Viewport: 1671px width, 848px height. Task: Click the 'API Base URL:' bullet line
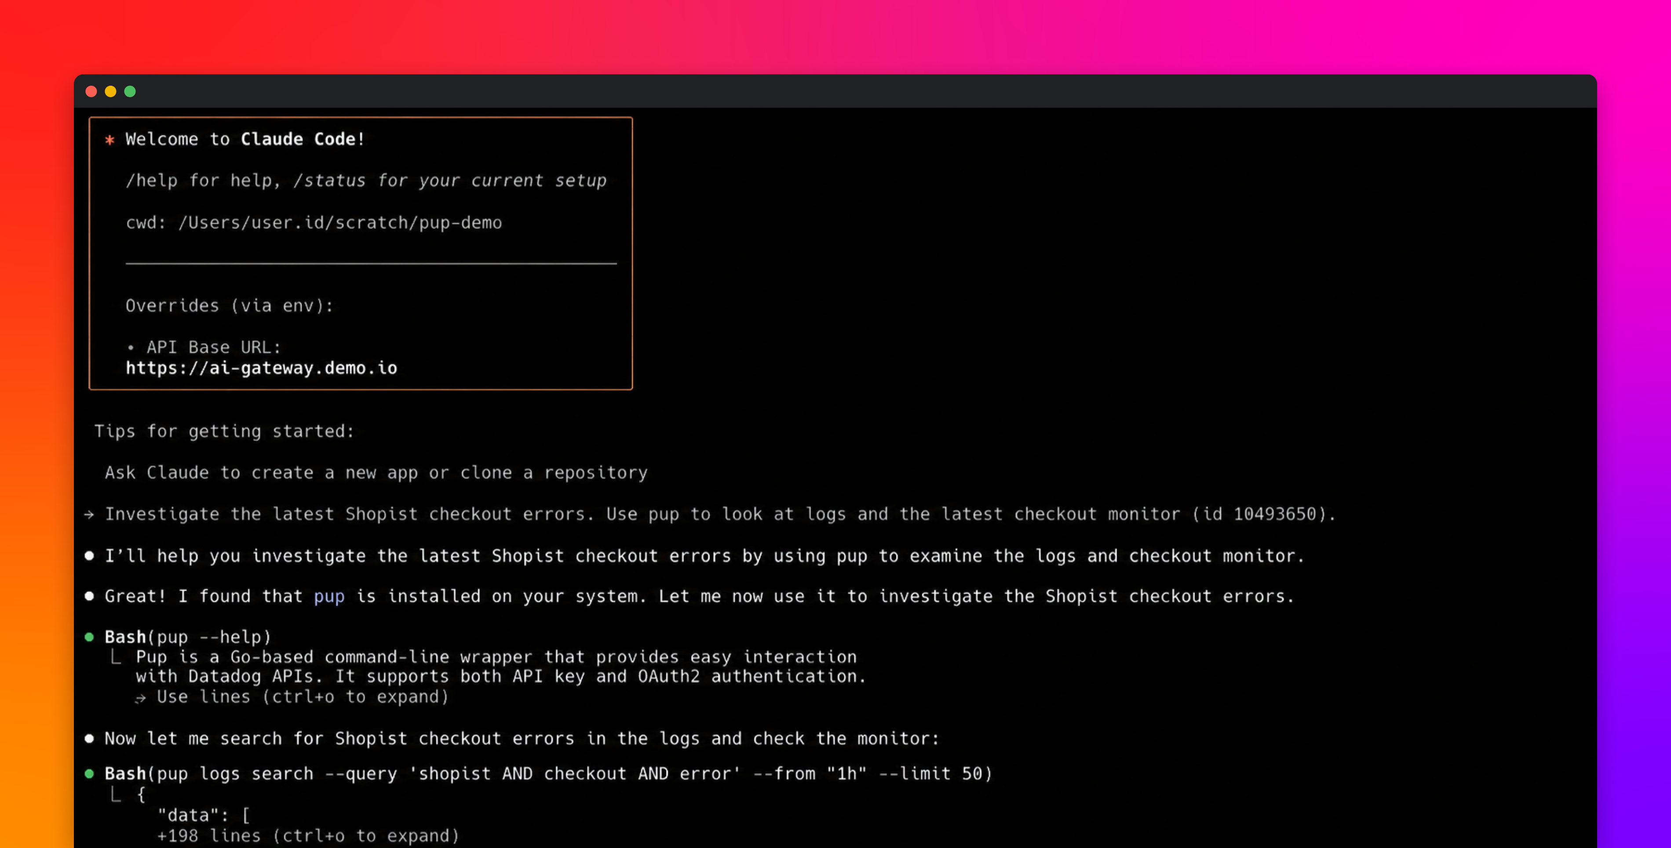click(x=204, y=347)
